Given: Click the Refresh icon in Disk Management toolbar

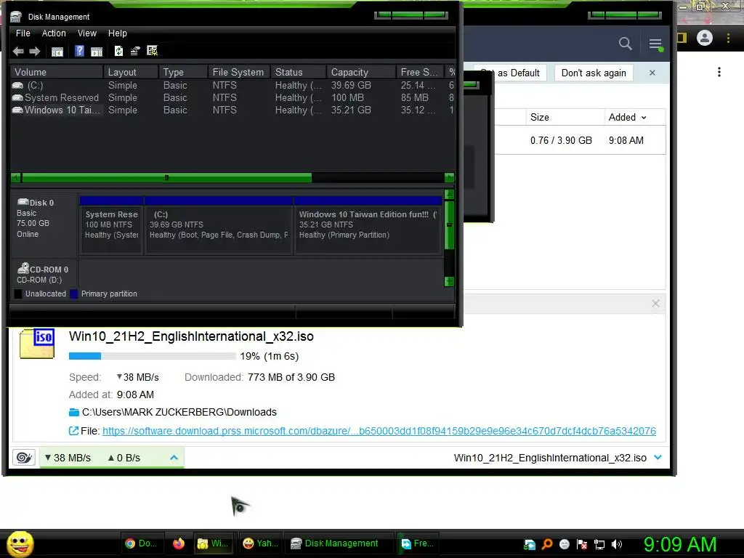Looking at the screenshot, I should click(118, 51).
